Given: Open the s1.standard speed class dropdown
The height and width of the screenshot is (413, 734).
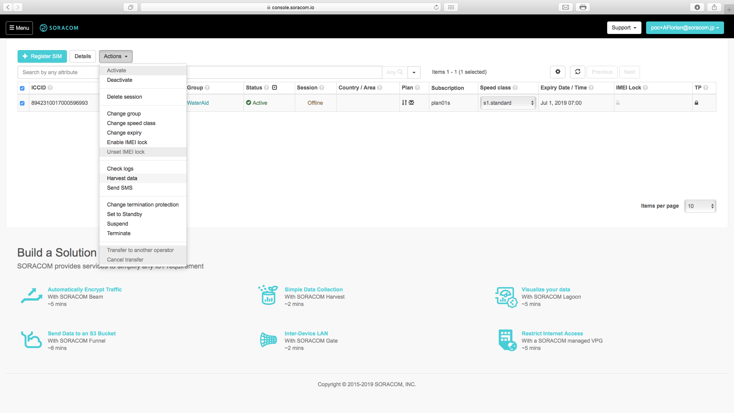Looking at the screenshot, I should tap(508, 103).
